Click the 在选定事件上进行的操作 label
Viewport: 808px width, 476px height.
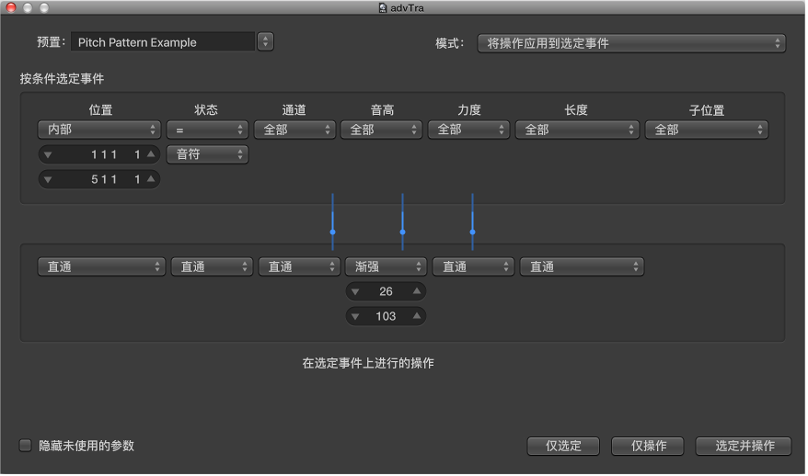pos(368,363)
